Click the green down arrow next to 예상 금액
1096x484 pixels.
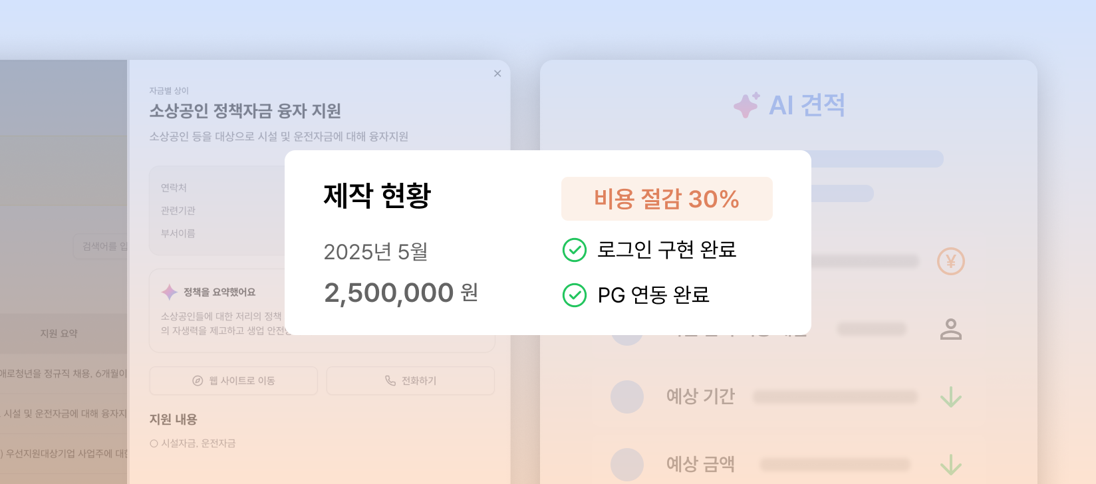(x=951, y=465)
